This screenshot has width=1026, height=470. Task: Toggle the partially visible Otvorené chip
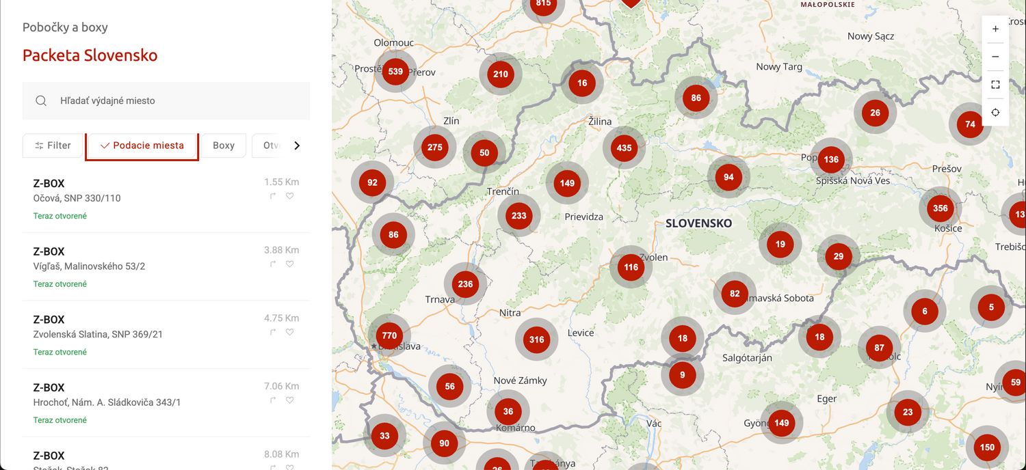pyautogui.click(x=269, y=146)
